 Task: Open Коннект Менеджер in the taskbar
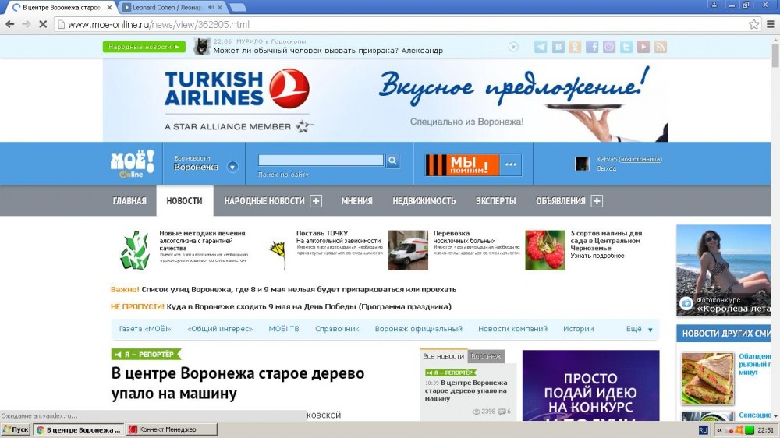[x=172, y=429]
